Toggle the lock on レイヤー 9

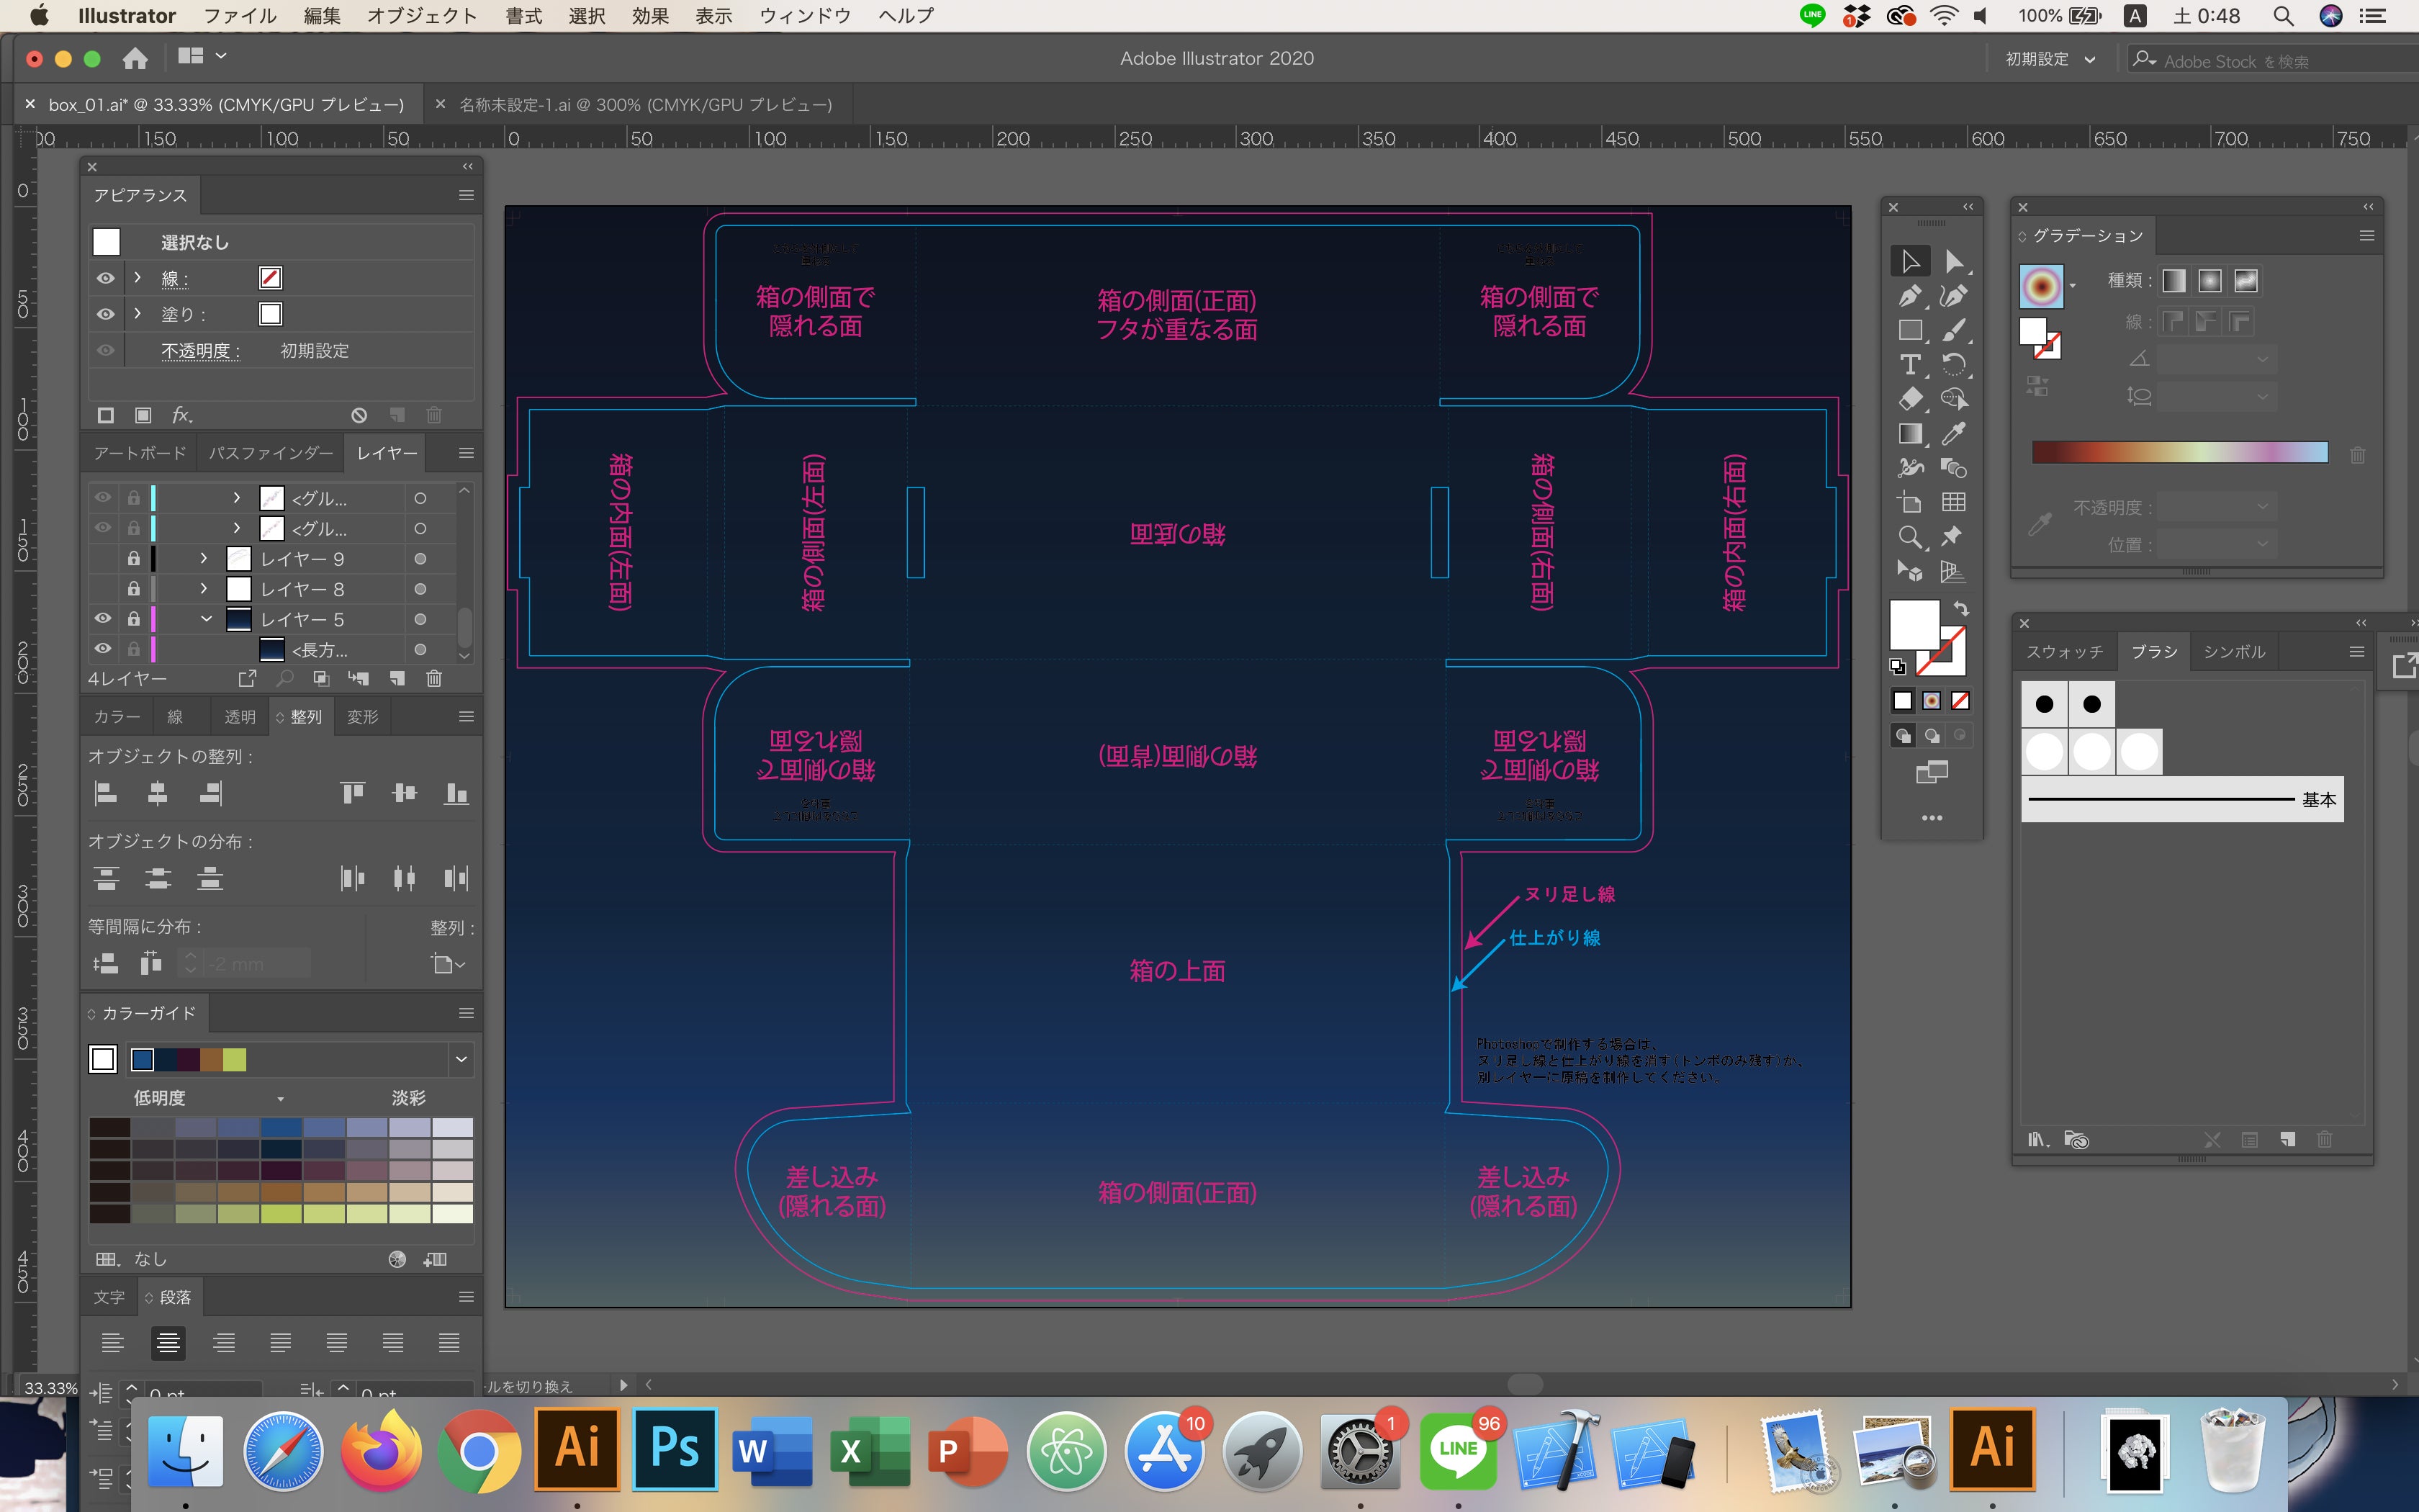[133, 559]
